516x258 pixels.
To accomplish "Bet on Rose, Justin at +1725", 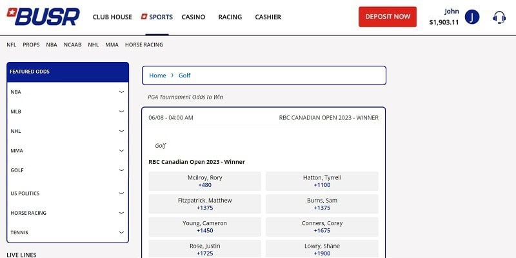I will point(204,249).
